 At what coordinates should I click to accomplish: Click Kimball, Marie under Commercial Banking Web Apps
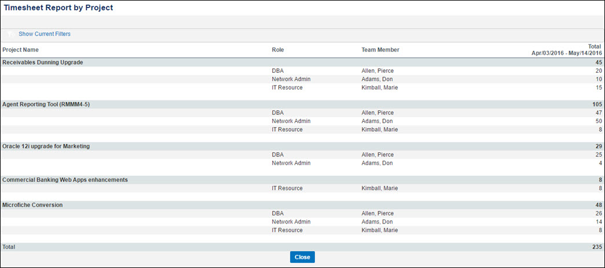tap(380, 188)
